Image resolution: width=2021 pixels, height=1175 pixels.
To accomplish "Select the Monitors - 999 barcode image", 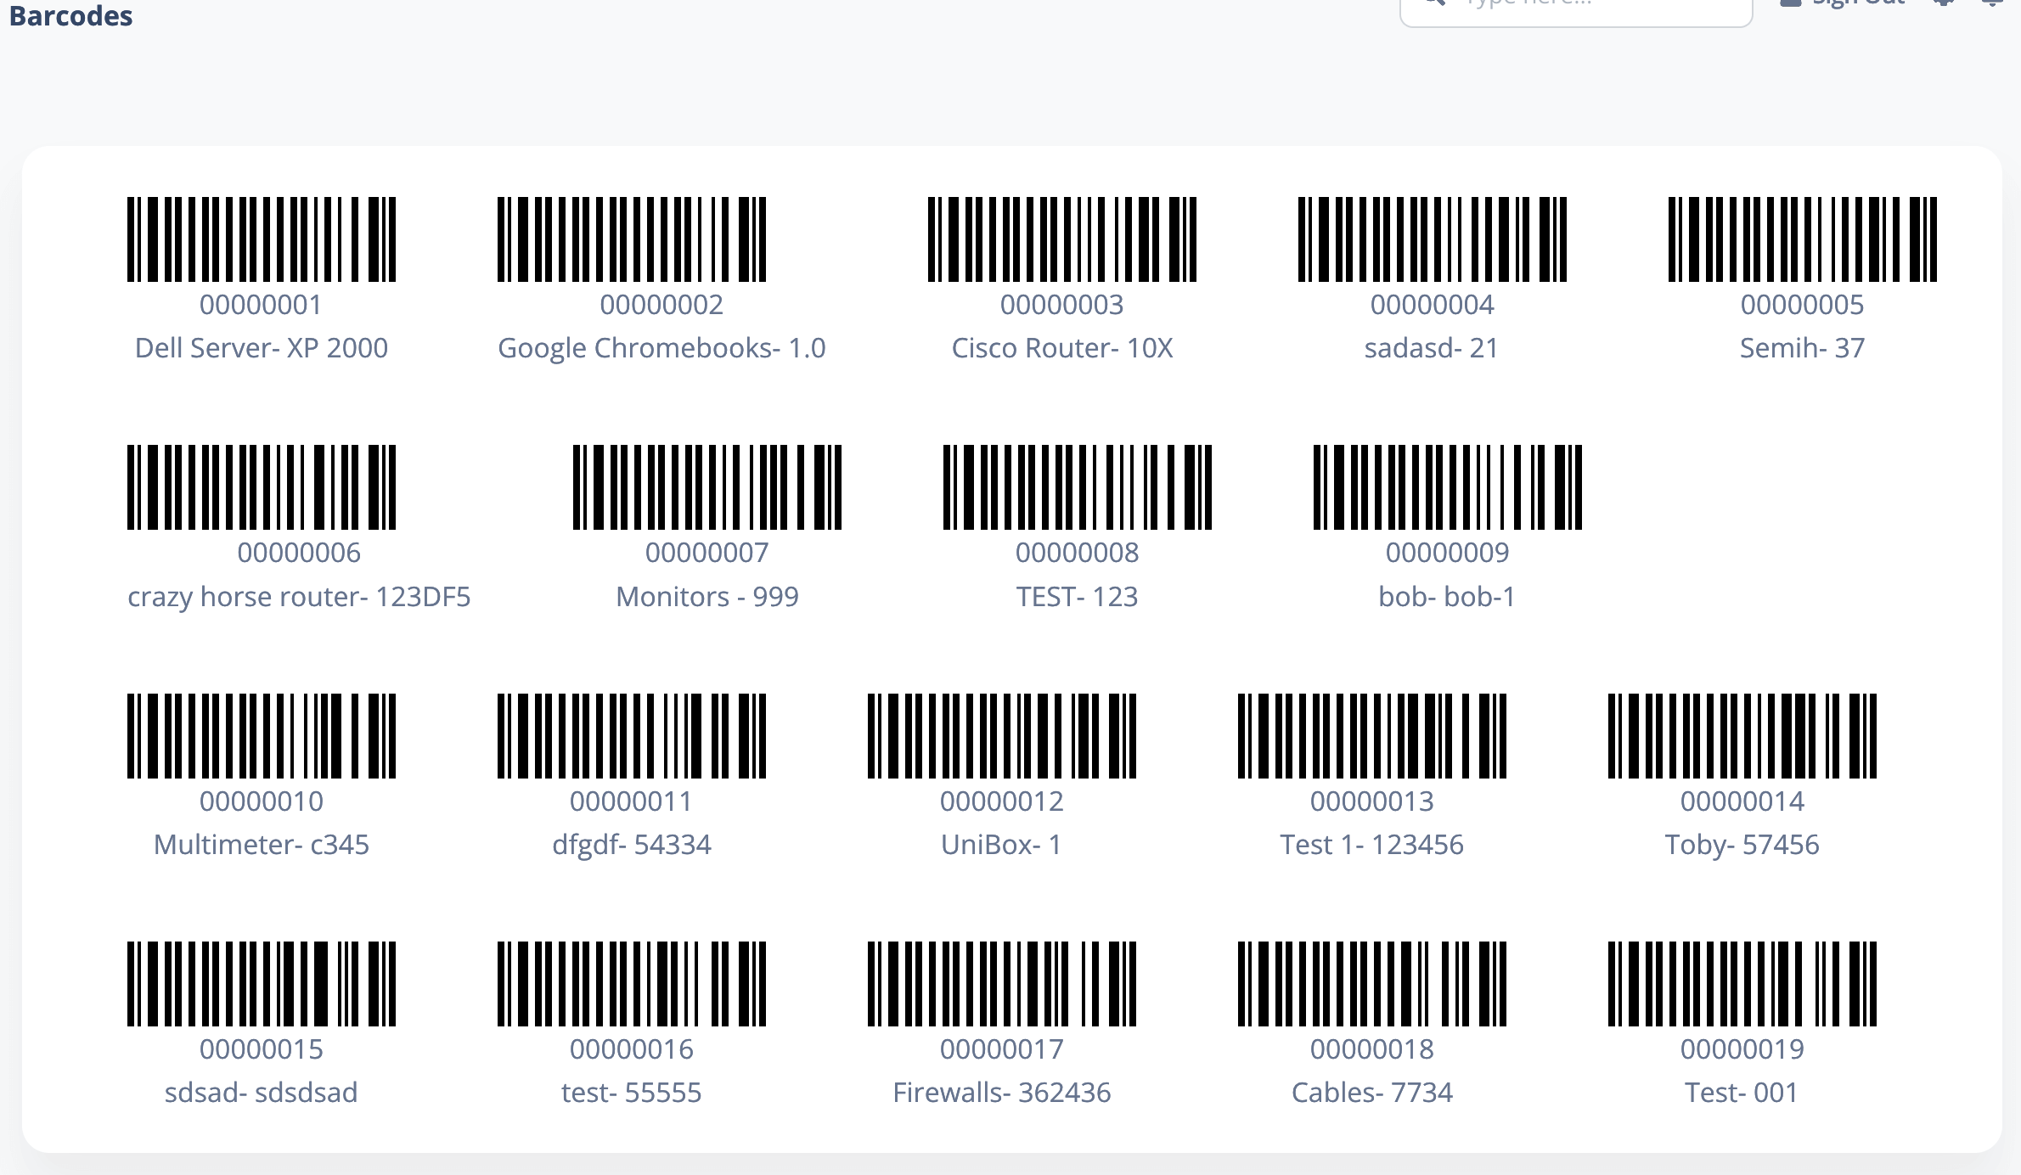I will pos(707,487).
